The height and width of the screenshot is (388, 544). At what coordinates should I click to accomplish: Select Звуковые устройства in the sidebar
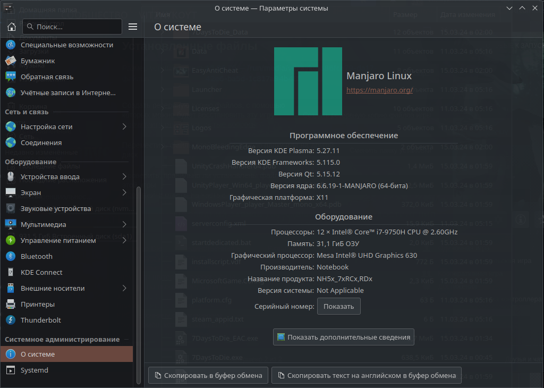tap(66, 208)
